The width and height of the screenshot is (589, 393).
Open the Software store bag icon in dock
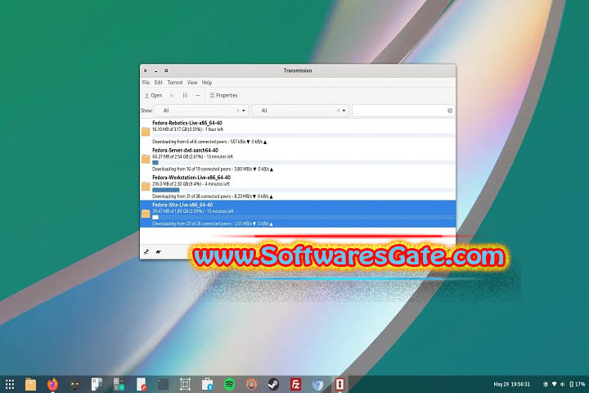207,384
